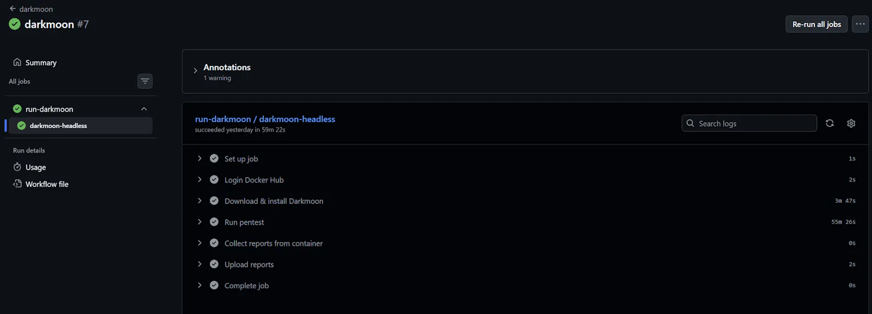Click the Upload reports check icon
Image resolution: width=872 pixels, height=314 pixels.
tap(214, 264)
